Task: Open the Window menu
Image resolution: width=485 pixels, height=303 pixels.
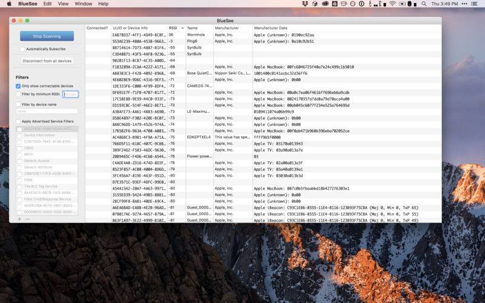Action: (83, 4)
